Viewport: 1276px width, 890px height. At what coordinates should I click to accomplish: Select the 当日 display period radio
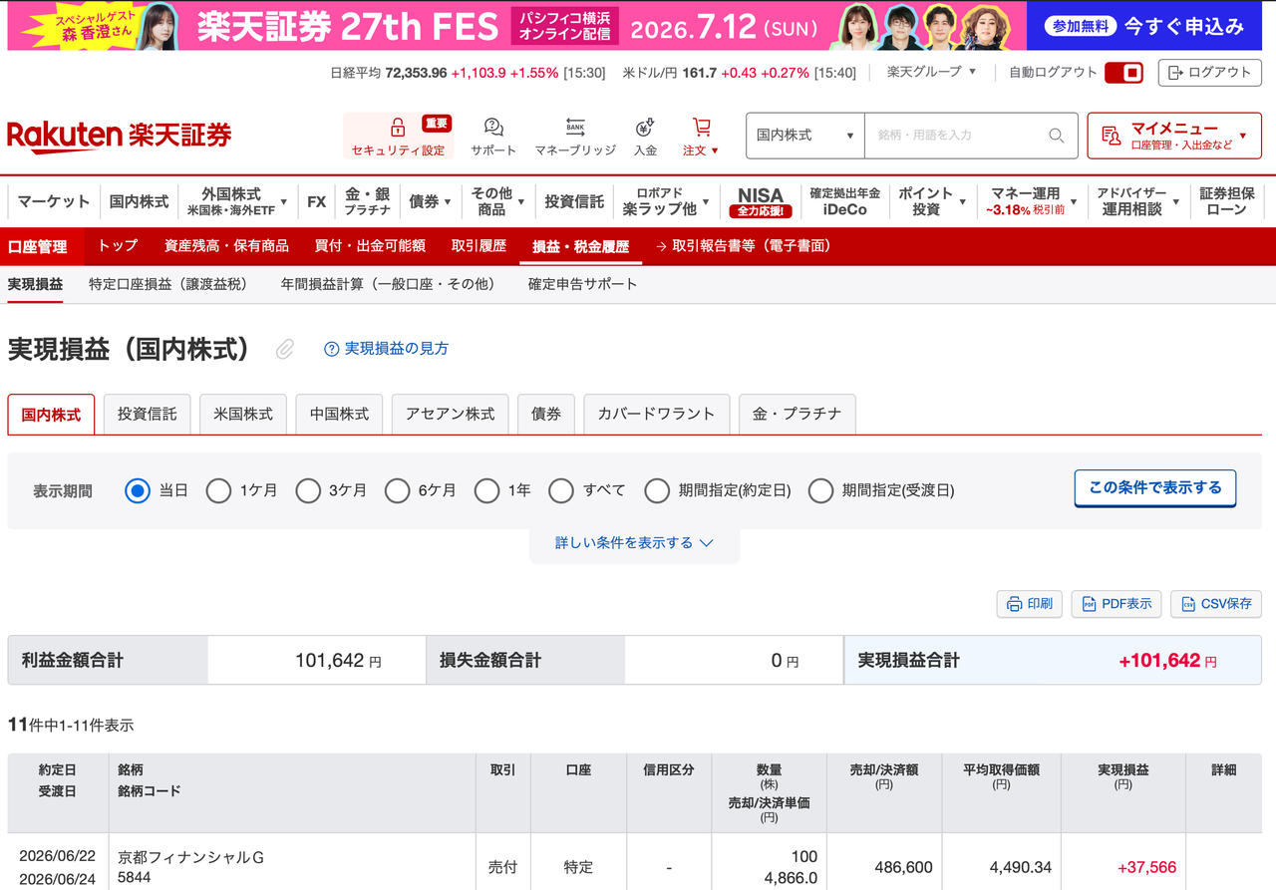138,490
